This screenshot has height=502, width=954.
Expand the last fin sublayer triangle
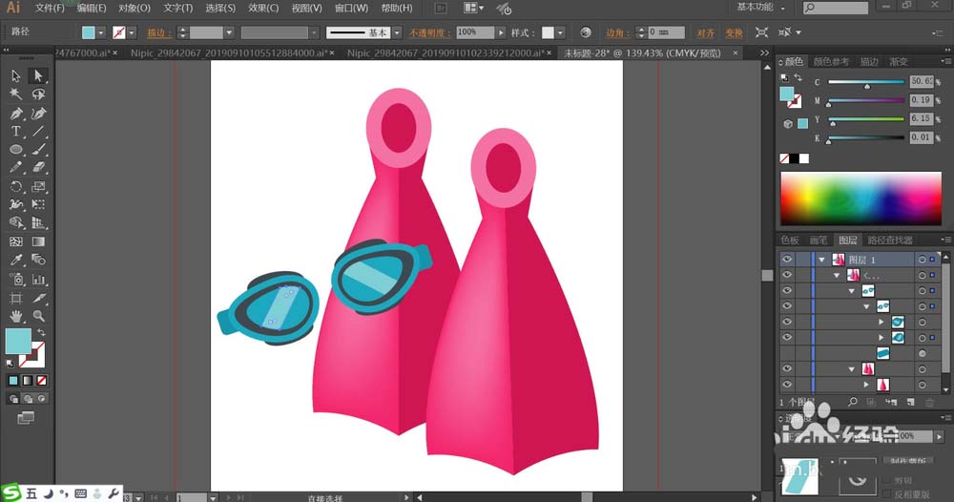pyautogui.click(x=866, y=385)
